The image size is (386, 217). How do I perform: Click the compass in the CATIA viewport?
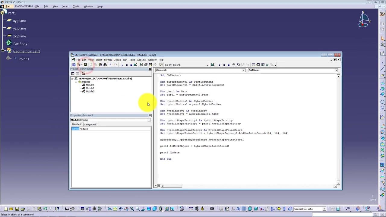coord(364,19)
